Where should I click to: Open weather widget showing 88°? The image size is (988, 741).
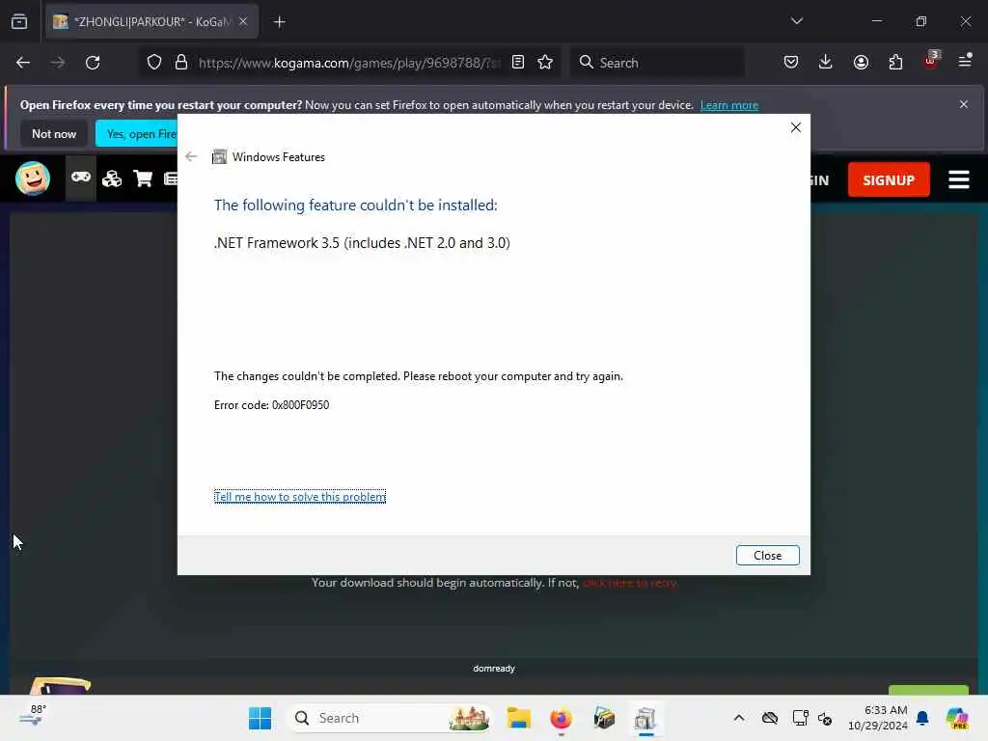tap(32, 717)
